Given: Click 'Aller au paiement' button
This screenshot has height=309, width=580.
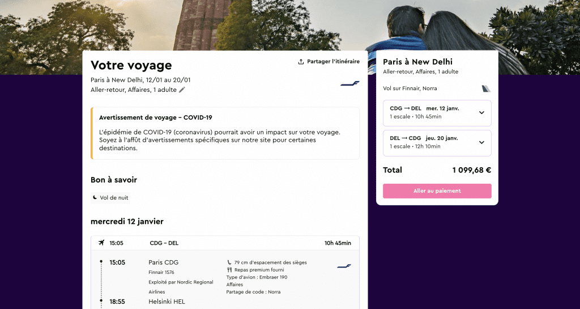Looking at the screenshot, I should click(x=437, y=191).
